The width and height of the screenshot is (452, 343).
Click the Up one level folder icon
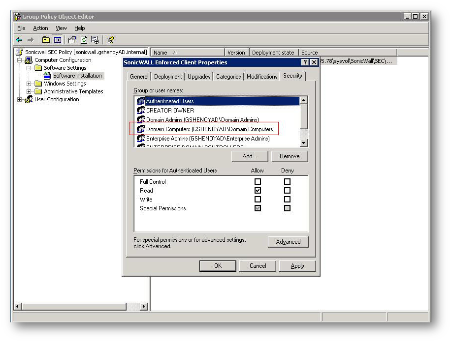46,40
